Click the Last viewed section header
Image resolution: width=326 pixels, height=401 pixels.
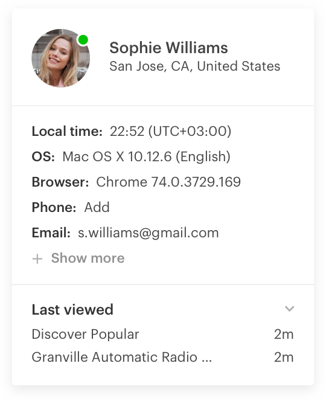pos(72,309)
